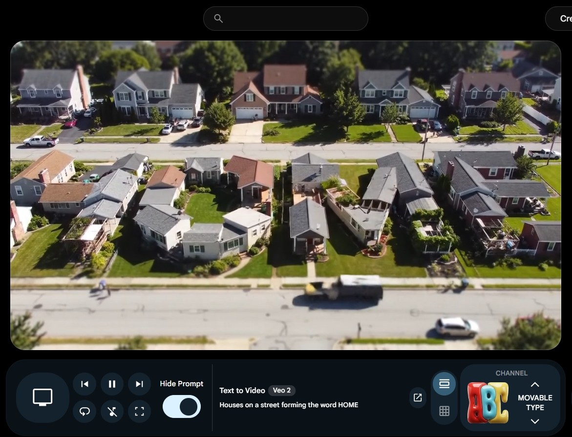The height and width of the screenshot is (437, 572).
Task: Open the Movable Type channel ABC thumbnail
Action: tap(487, 403)
